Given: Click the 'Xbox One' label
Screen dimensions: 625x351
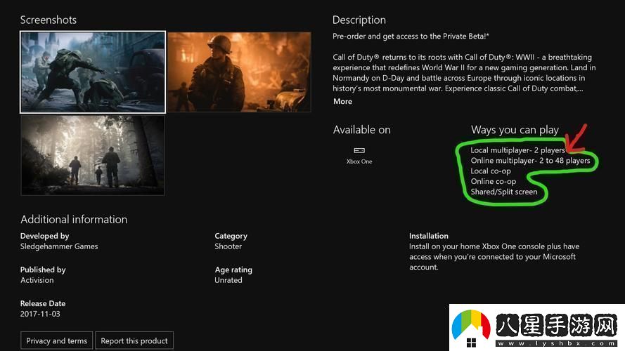Looking at the screenshot, I should (x=359, y=161).
